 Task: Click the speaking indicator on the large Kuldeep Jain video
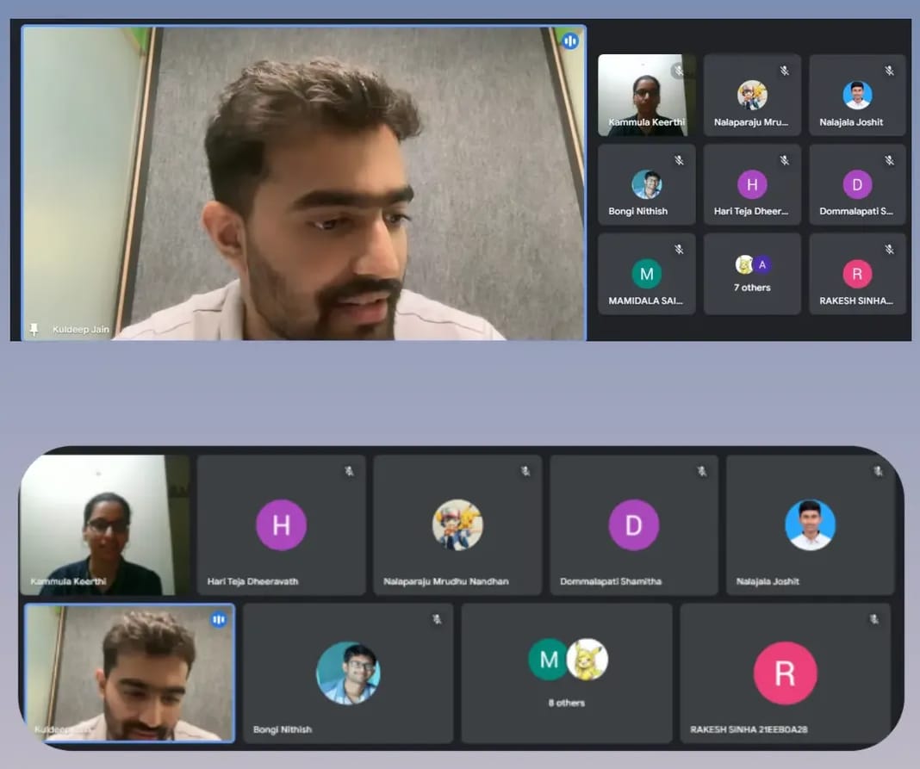click(x=569, y=41)
